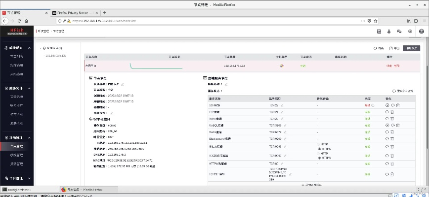Click the export button above the node table
Image resolution: width=429 pixels, height=197 pixels.
[x=394, y=48]
